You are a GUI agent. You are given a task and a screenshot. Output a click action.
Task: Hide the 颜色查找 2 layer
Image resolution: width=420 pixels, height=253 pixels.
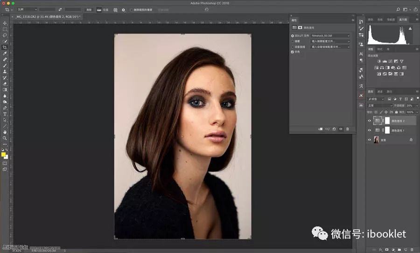point(369,121)
